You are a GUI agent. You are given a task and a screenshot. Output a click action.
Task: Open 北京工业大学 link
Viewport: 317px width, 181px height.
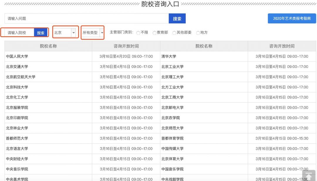coord(173,67)
